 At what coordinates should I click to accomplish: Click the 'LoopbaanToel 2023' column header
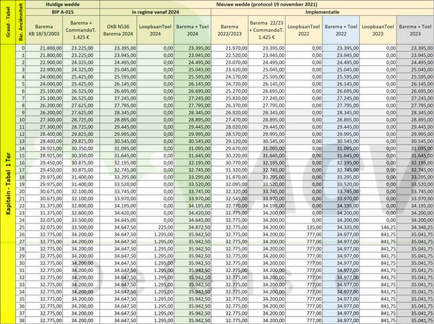378,30
